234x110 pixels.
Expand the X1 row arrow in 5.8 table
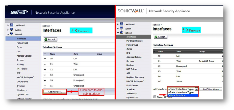(45, 64)
